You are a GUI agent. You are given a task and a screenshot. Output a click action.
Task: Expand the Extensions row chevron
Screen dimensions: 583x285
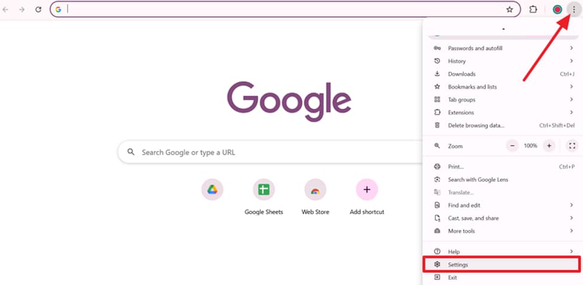coord(572,112)
